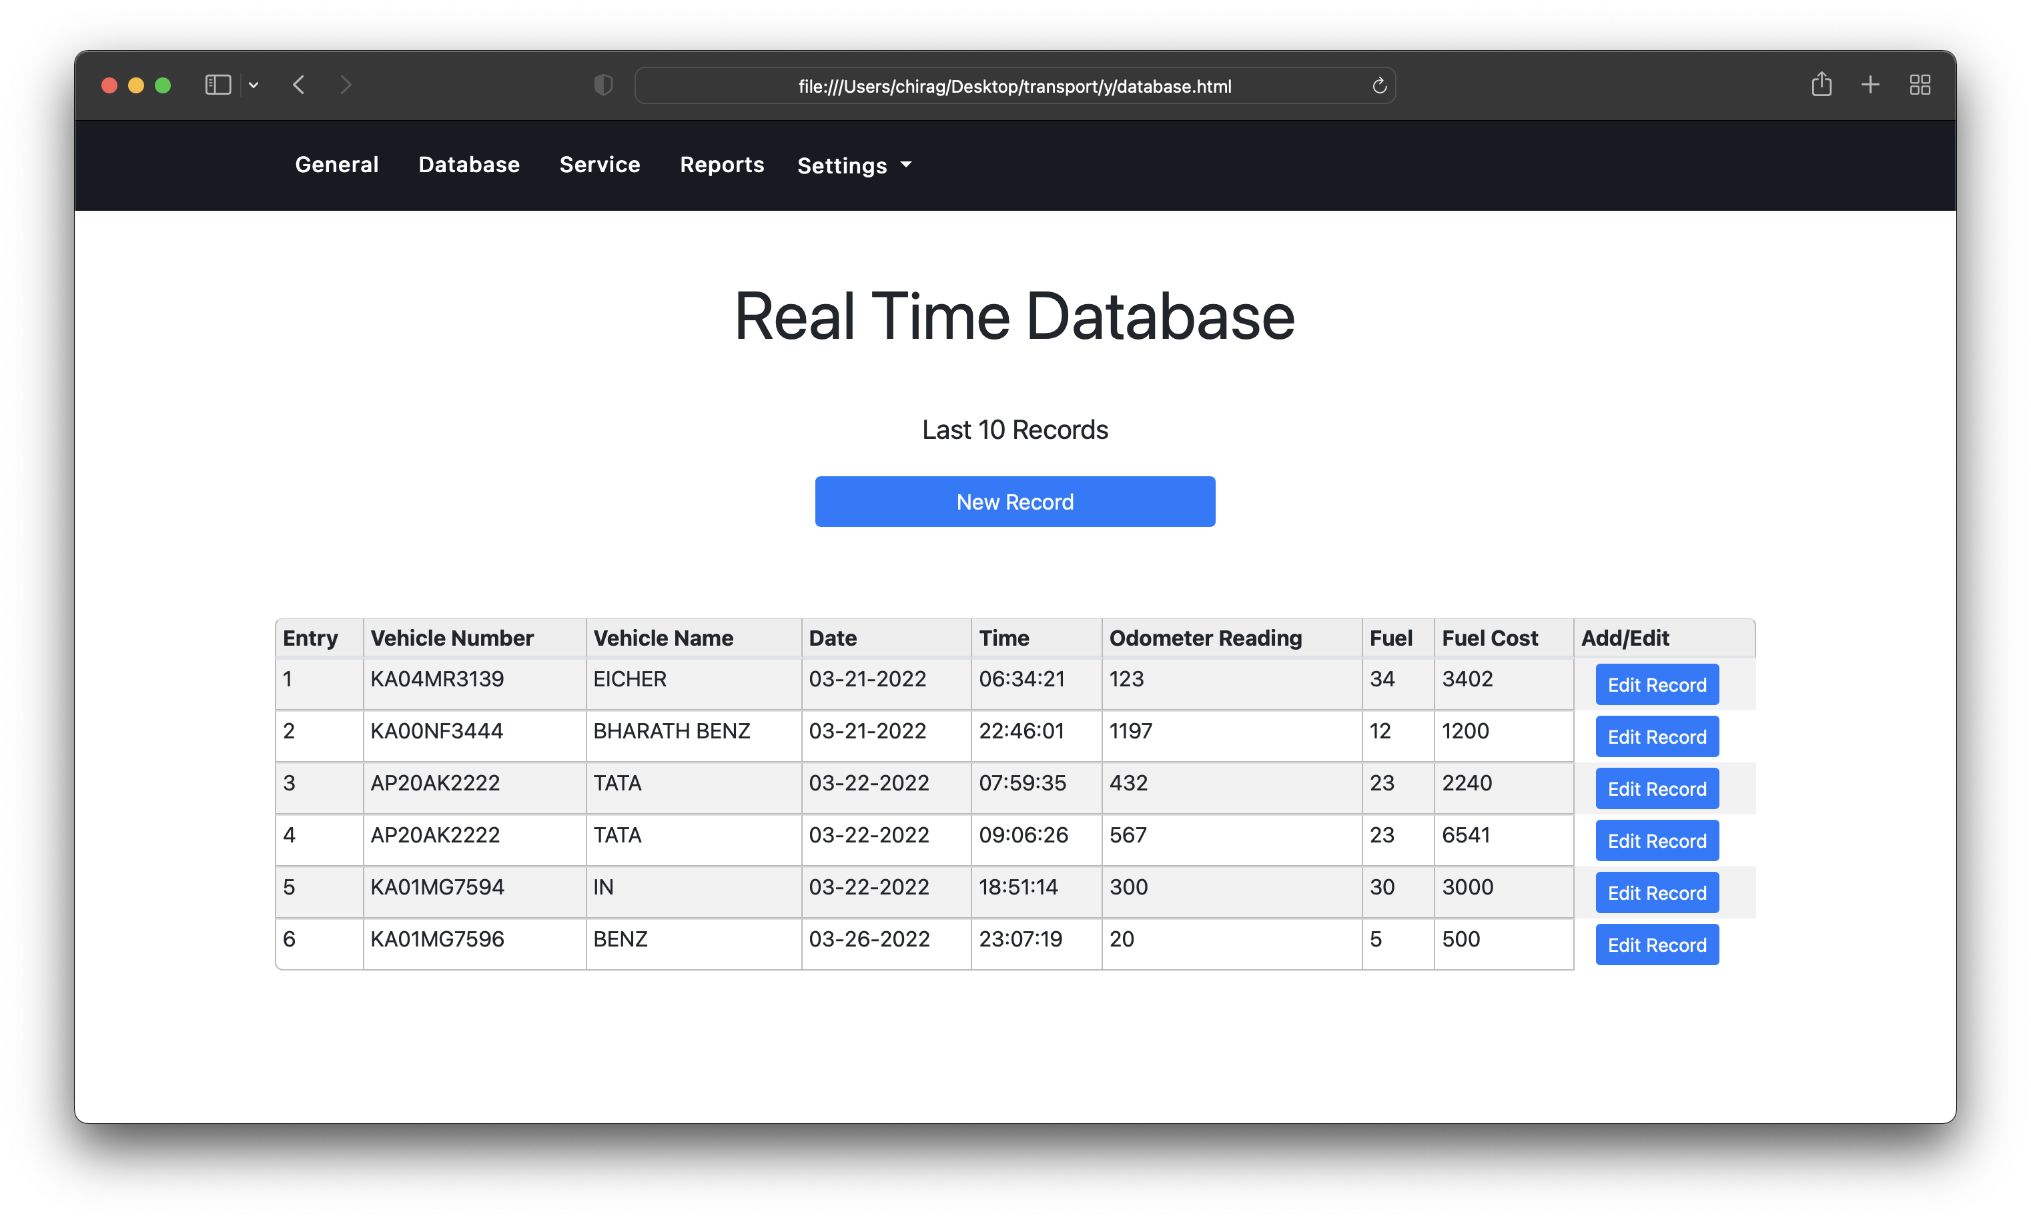Edit record for KA01MG7596 BENZ
The height and width of the screenshot is (1222, 2031).
pyautogui.click(x=1656, y=945)
